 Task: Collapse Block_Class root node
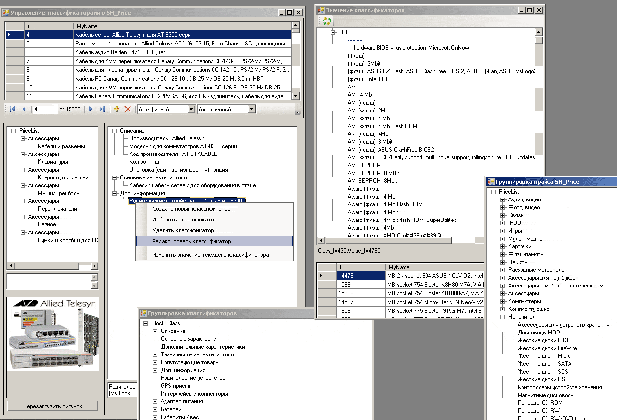145,323
